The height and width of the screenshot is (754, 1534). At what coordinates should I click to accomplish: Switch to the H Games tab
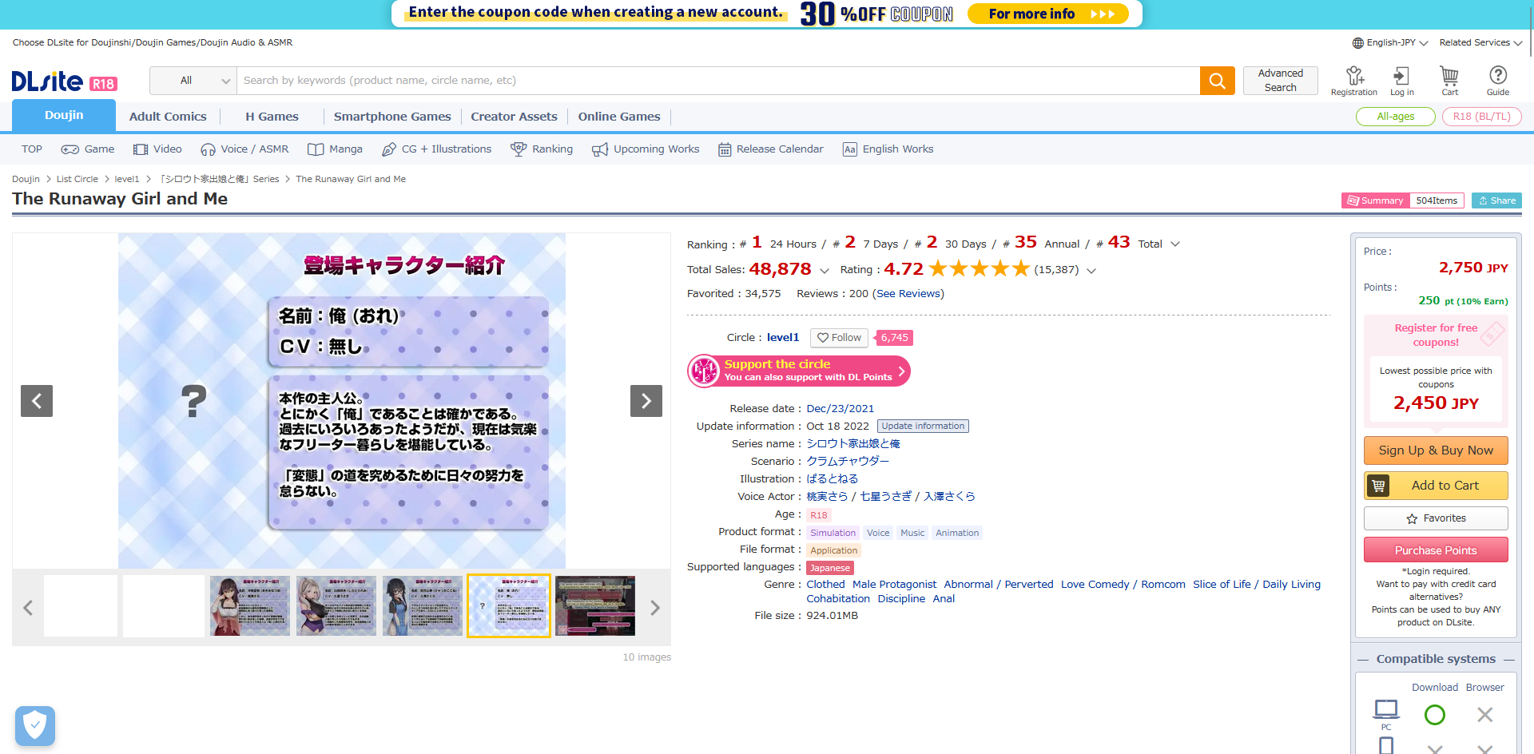(x=272, y=117)
